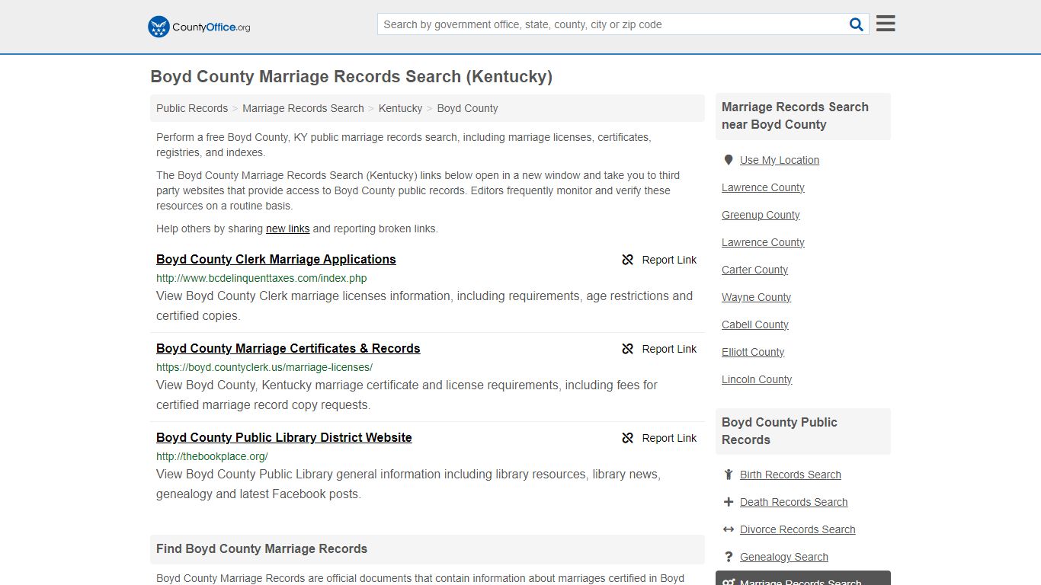The image size is (1041, 585).
Task: Open Public Records breadcrumb
Action: pos(192,108)
